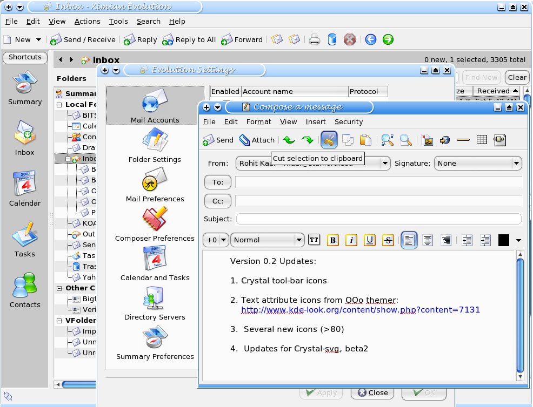Collapse the Local Folders tree node
Screen dimensions: 533x407
59,105
